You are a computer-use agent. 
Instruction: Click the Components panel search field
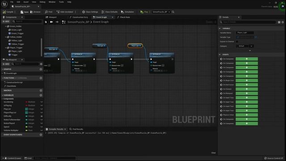tap(27, 21)
